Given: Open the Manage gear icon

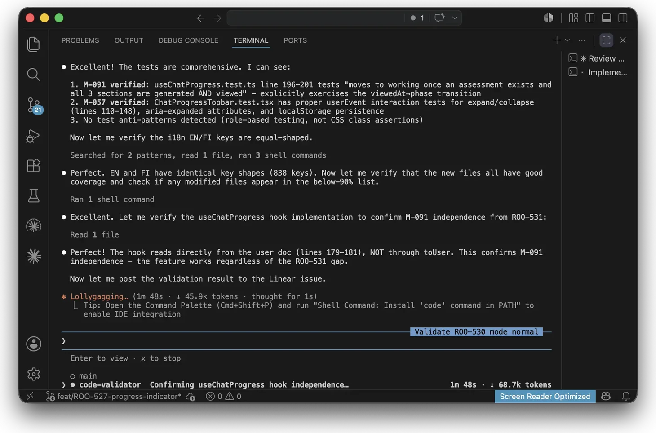Looking at the screenshot, I should pos(34,374).
